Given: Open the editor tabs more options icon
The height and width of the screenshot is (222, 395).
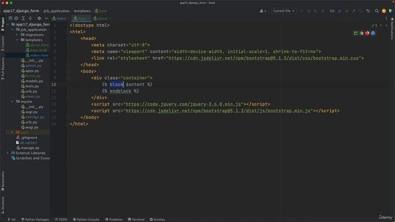Looking at the screenshot, I should pyautogui.click(x=386, y=18).
